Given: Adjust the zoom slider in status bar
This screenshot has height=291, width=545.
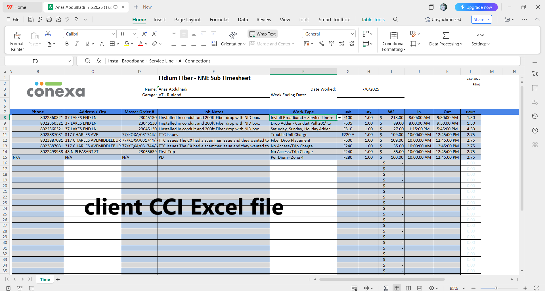Looking at the screenshot, I should tap(496, 288).
